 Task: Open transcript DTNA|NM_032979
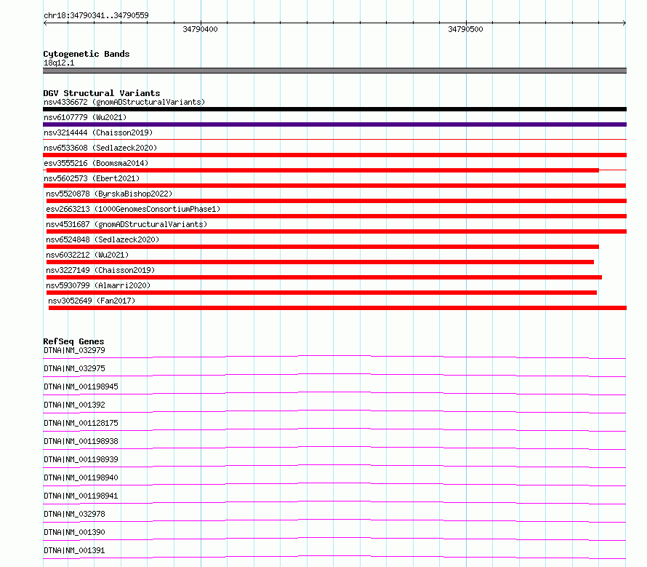click(x=74, y=350)
